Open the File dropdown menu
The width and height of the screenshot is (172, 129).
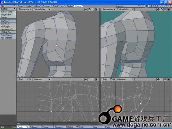pos(8,6)
